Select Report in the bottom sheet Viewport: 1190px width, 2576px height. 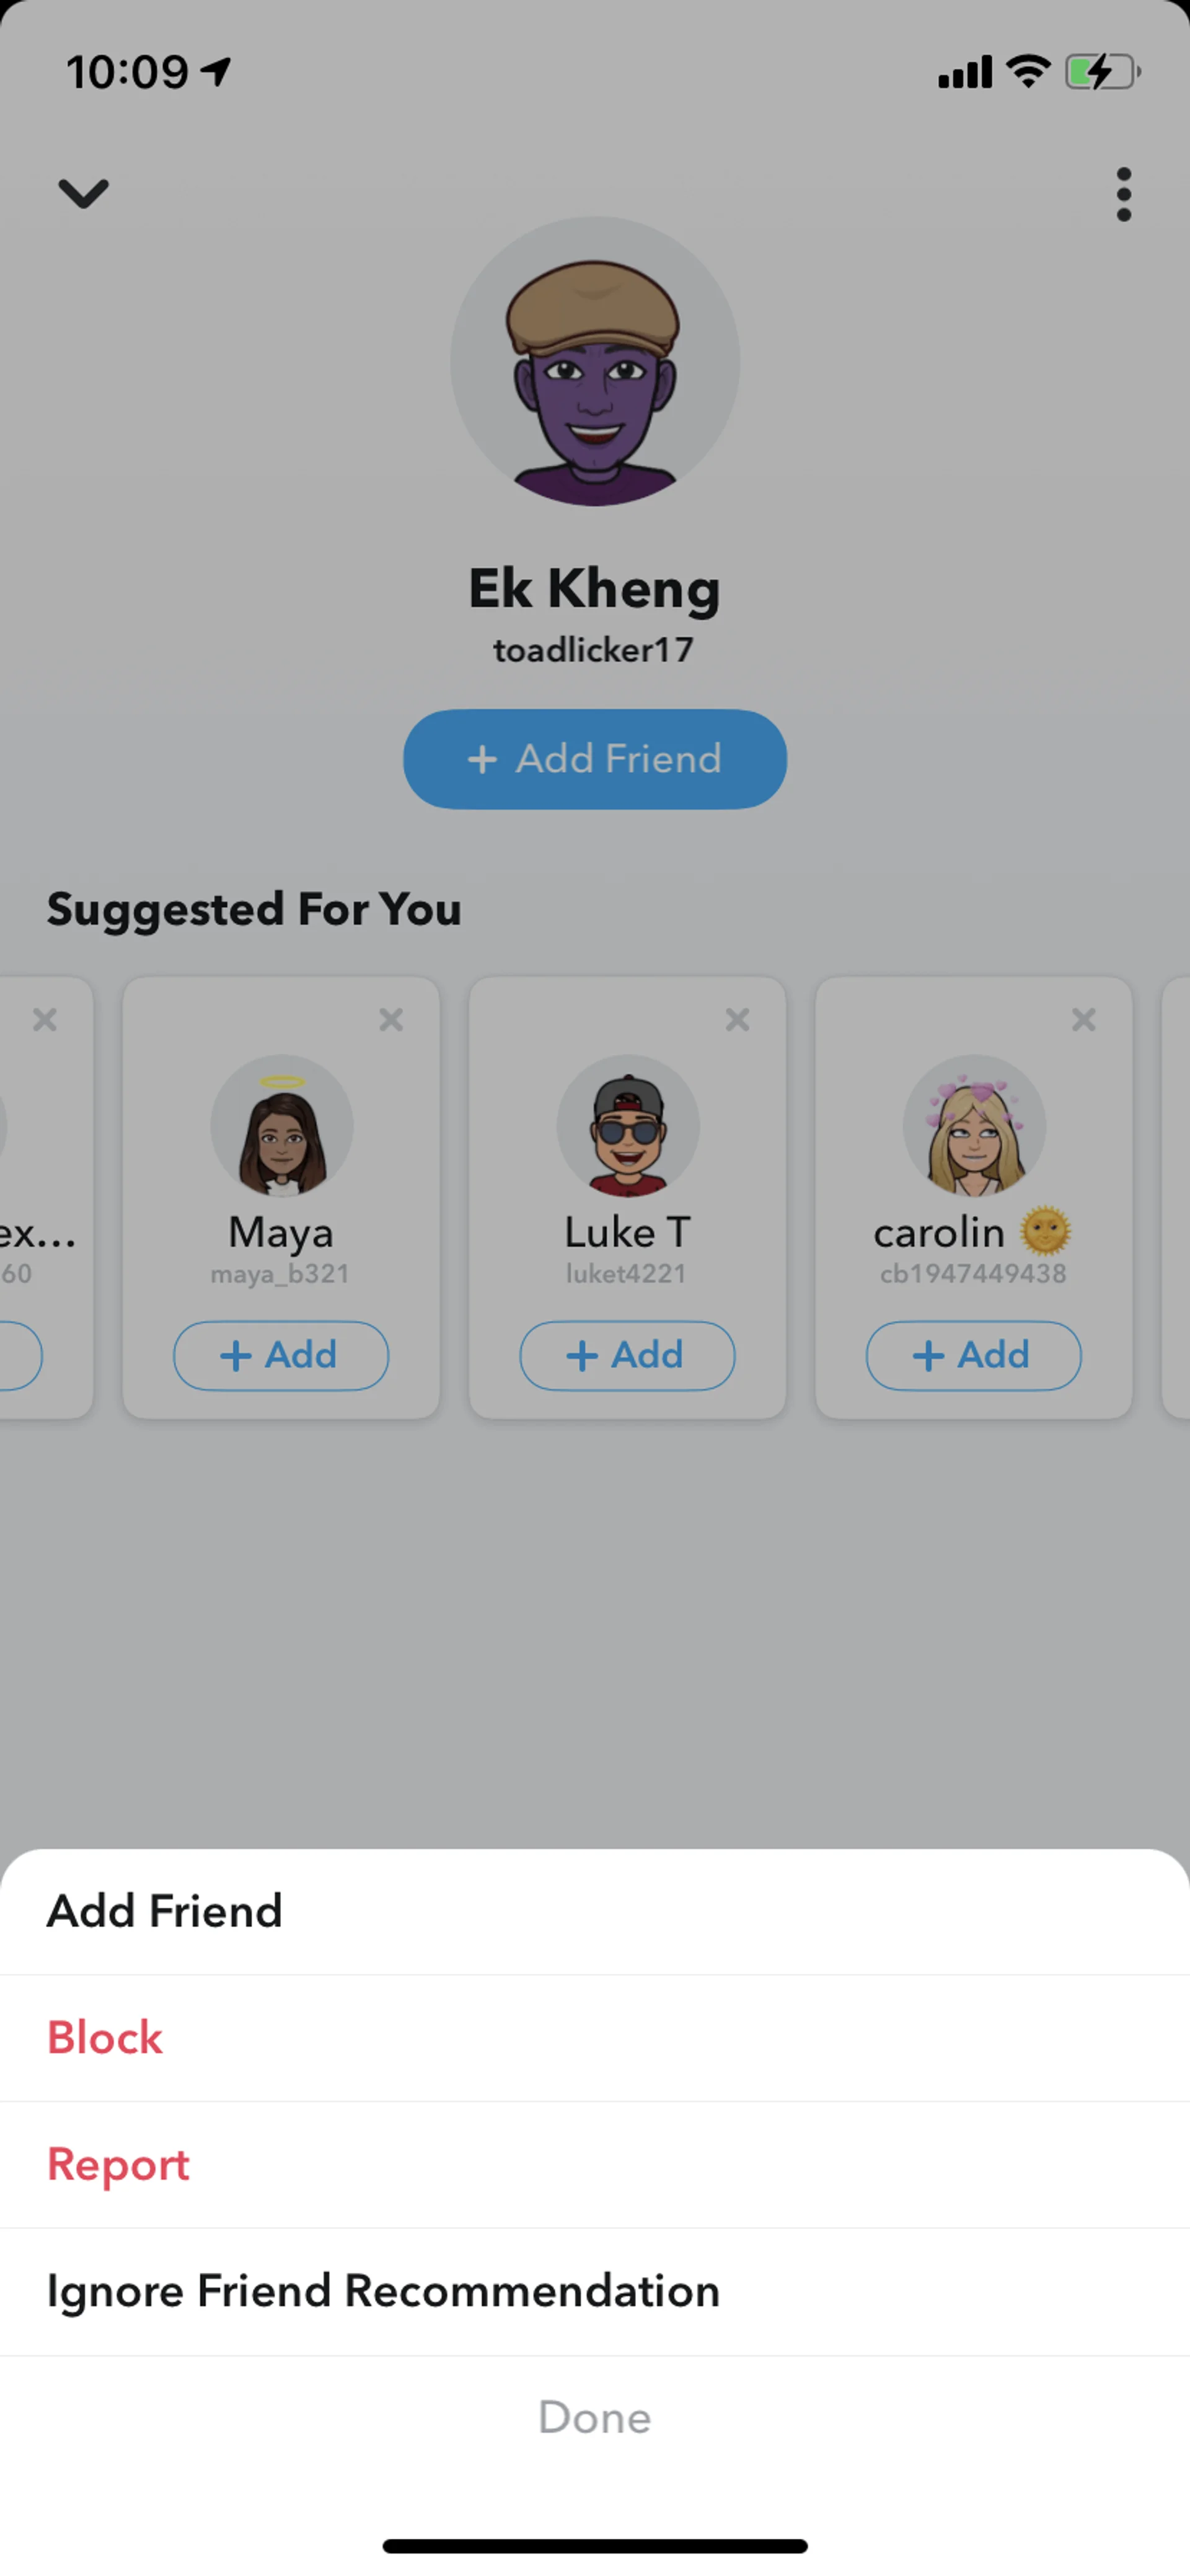click(x=595, y=2165)
